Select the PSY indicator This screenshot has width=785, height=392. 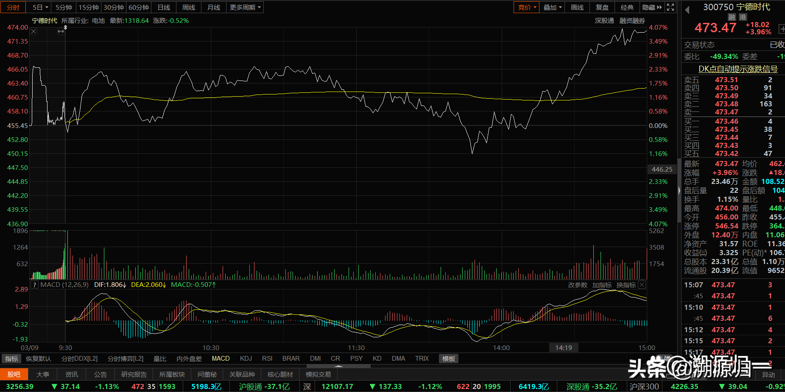pos(356,359)
